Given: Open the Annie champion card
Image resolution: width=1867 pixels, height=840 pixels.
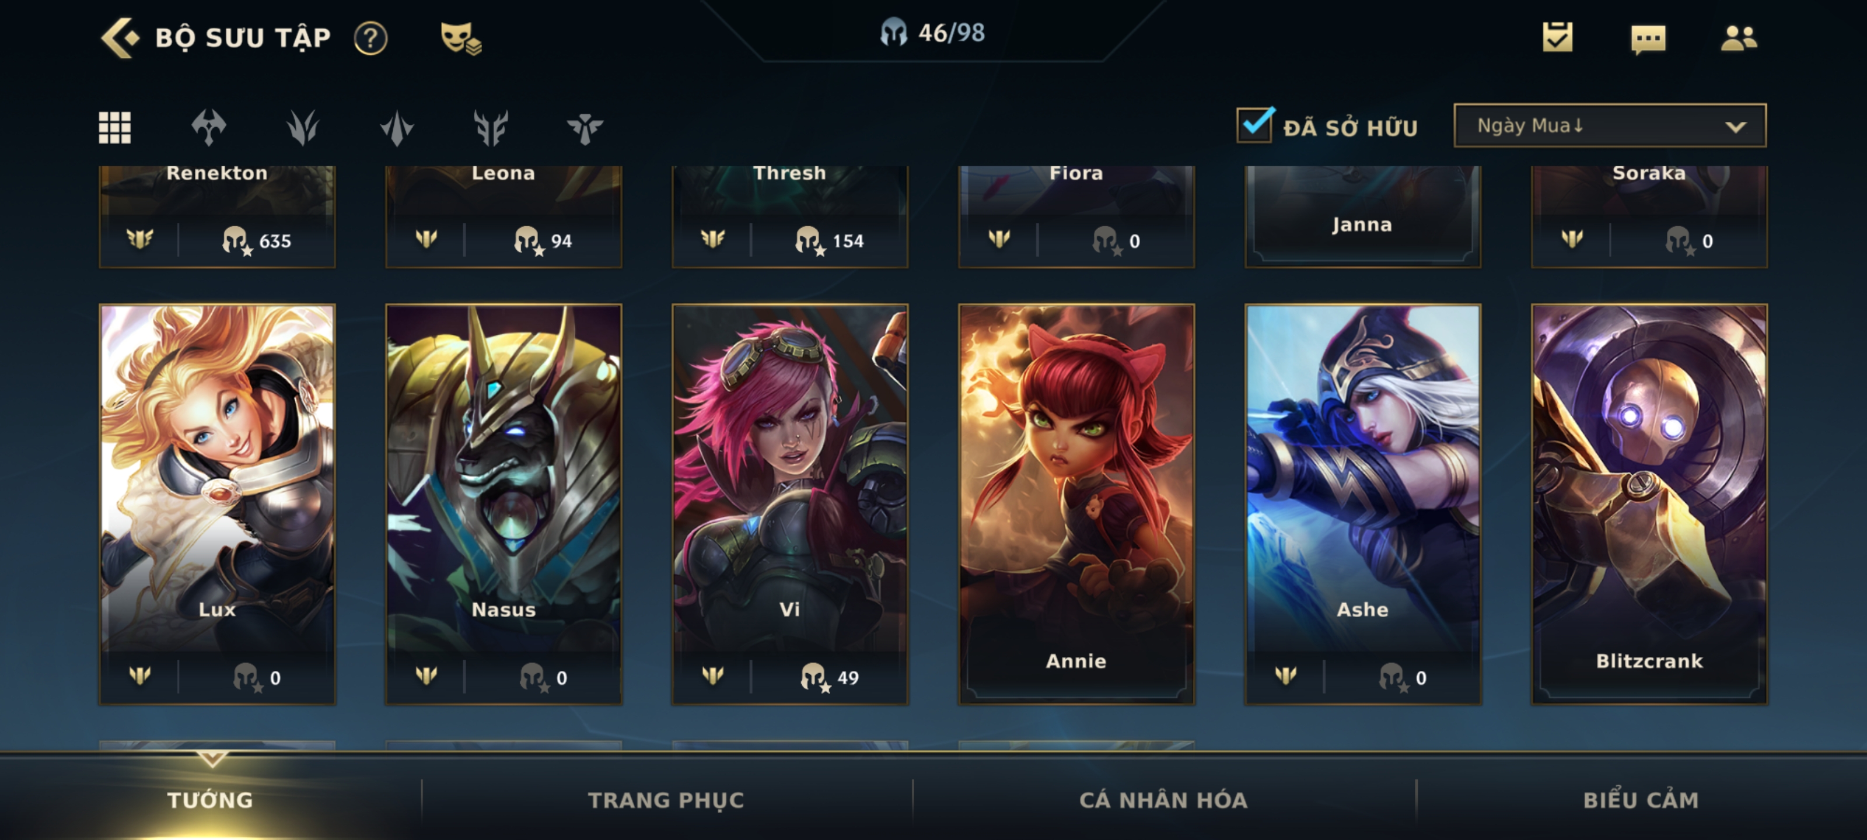Looking at the screenshot, I should [1076, 504].
